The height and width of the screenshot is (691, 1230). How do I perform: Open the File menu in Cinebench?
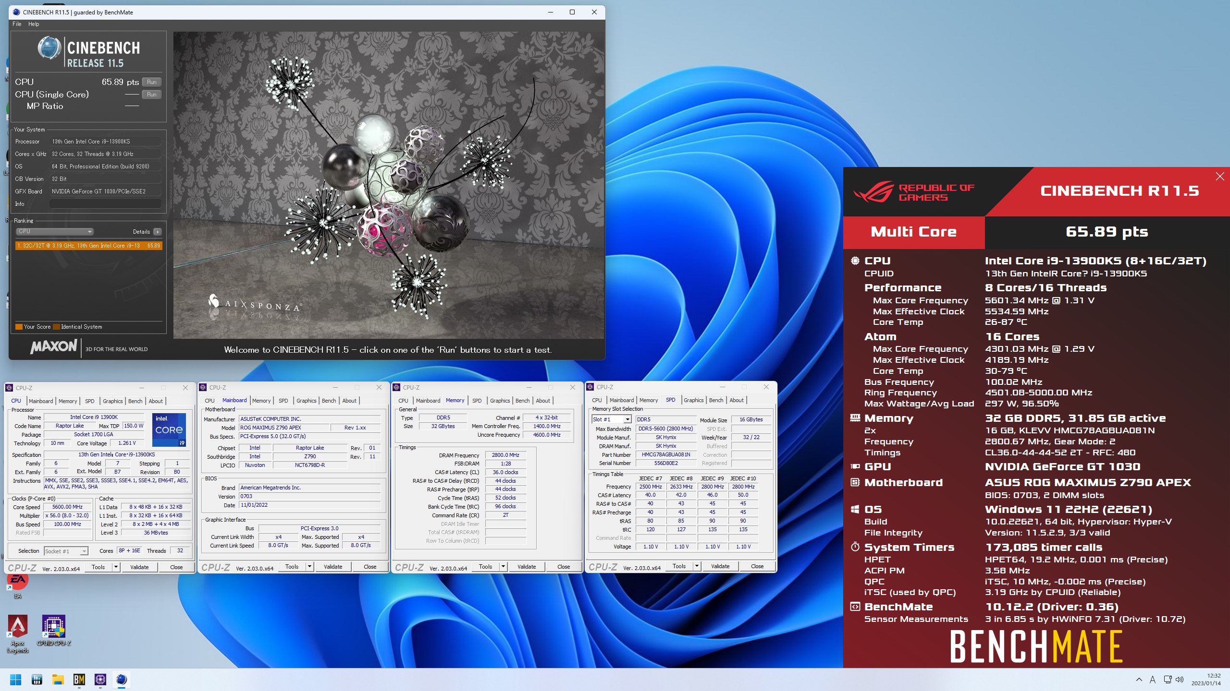(x=17, y=24)
